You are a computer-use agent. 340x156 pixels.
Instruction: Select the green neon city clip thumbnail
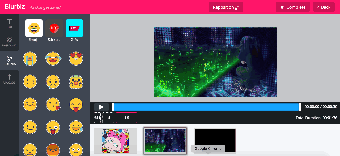click(x=165, y=141)
